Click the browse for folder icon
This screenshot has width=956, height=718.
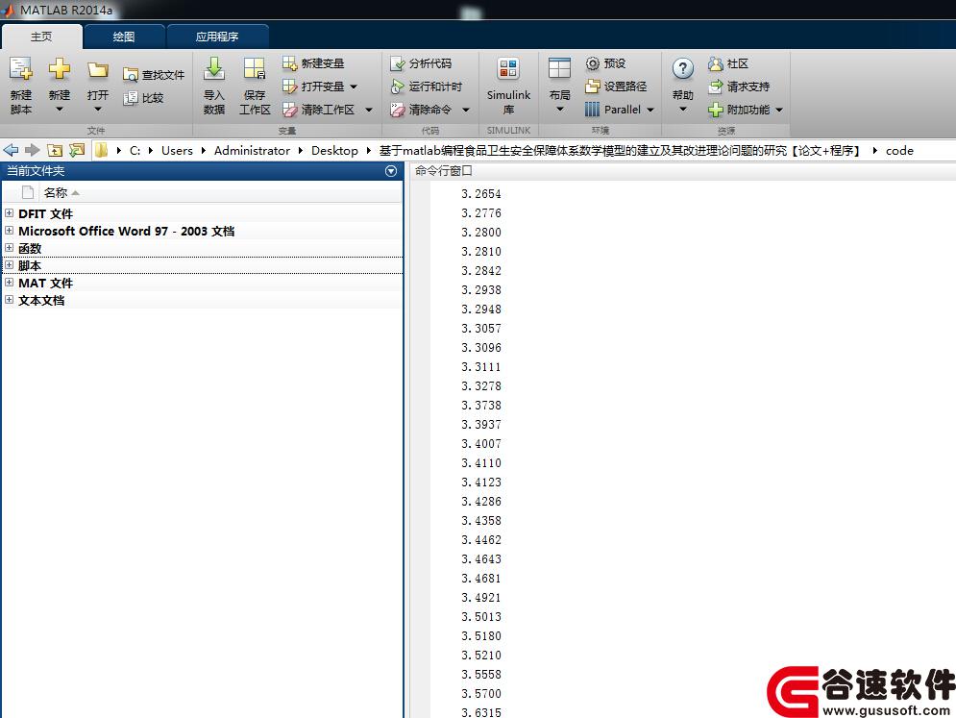point(77,150)
